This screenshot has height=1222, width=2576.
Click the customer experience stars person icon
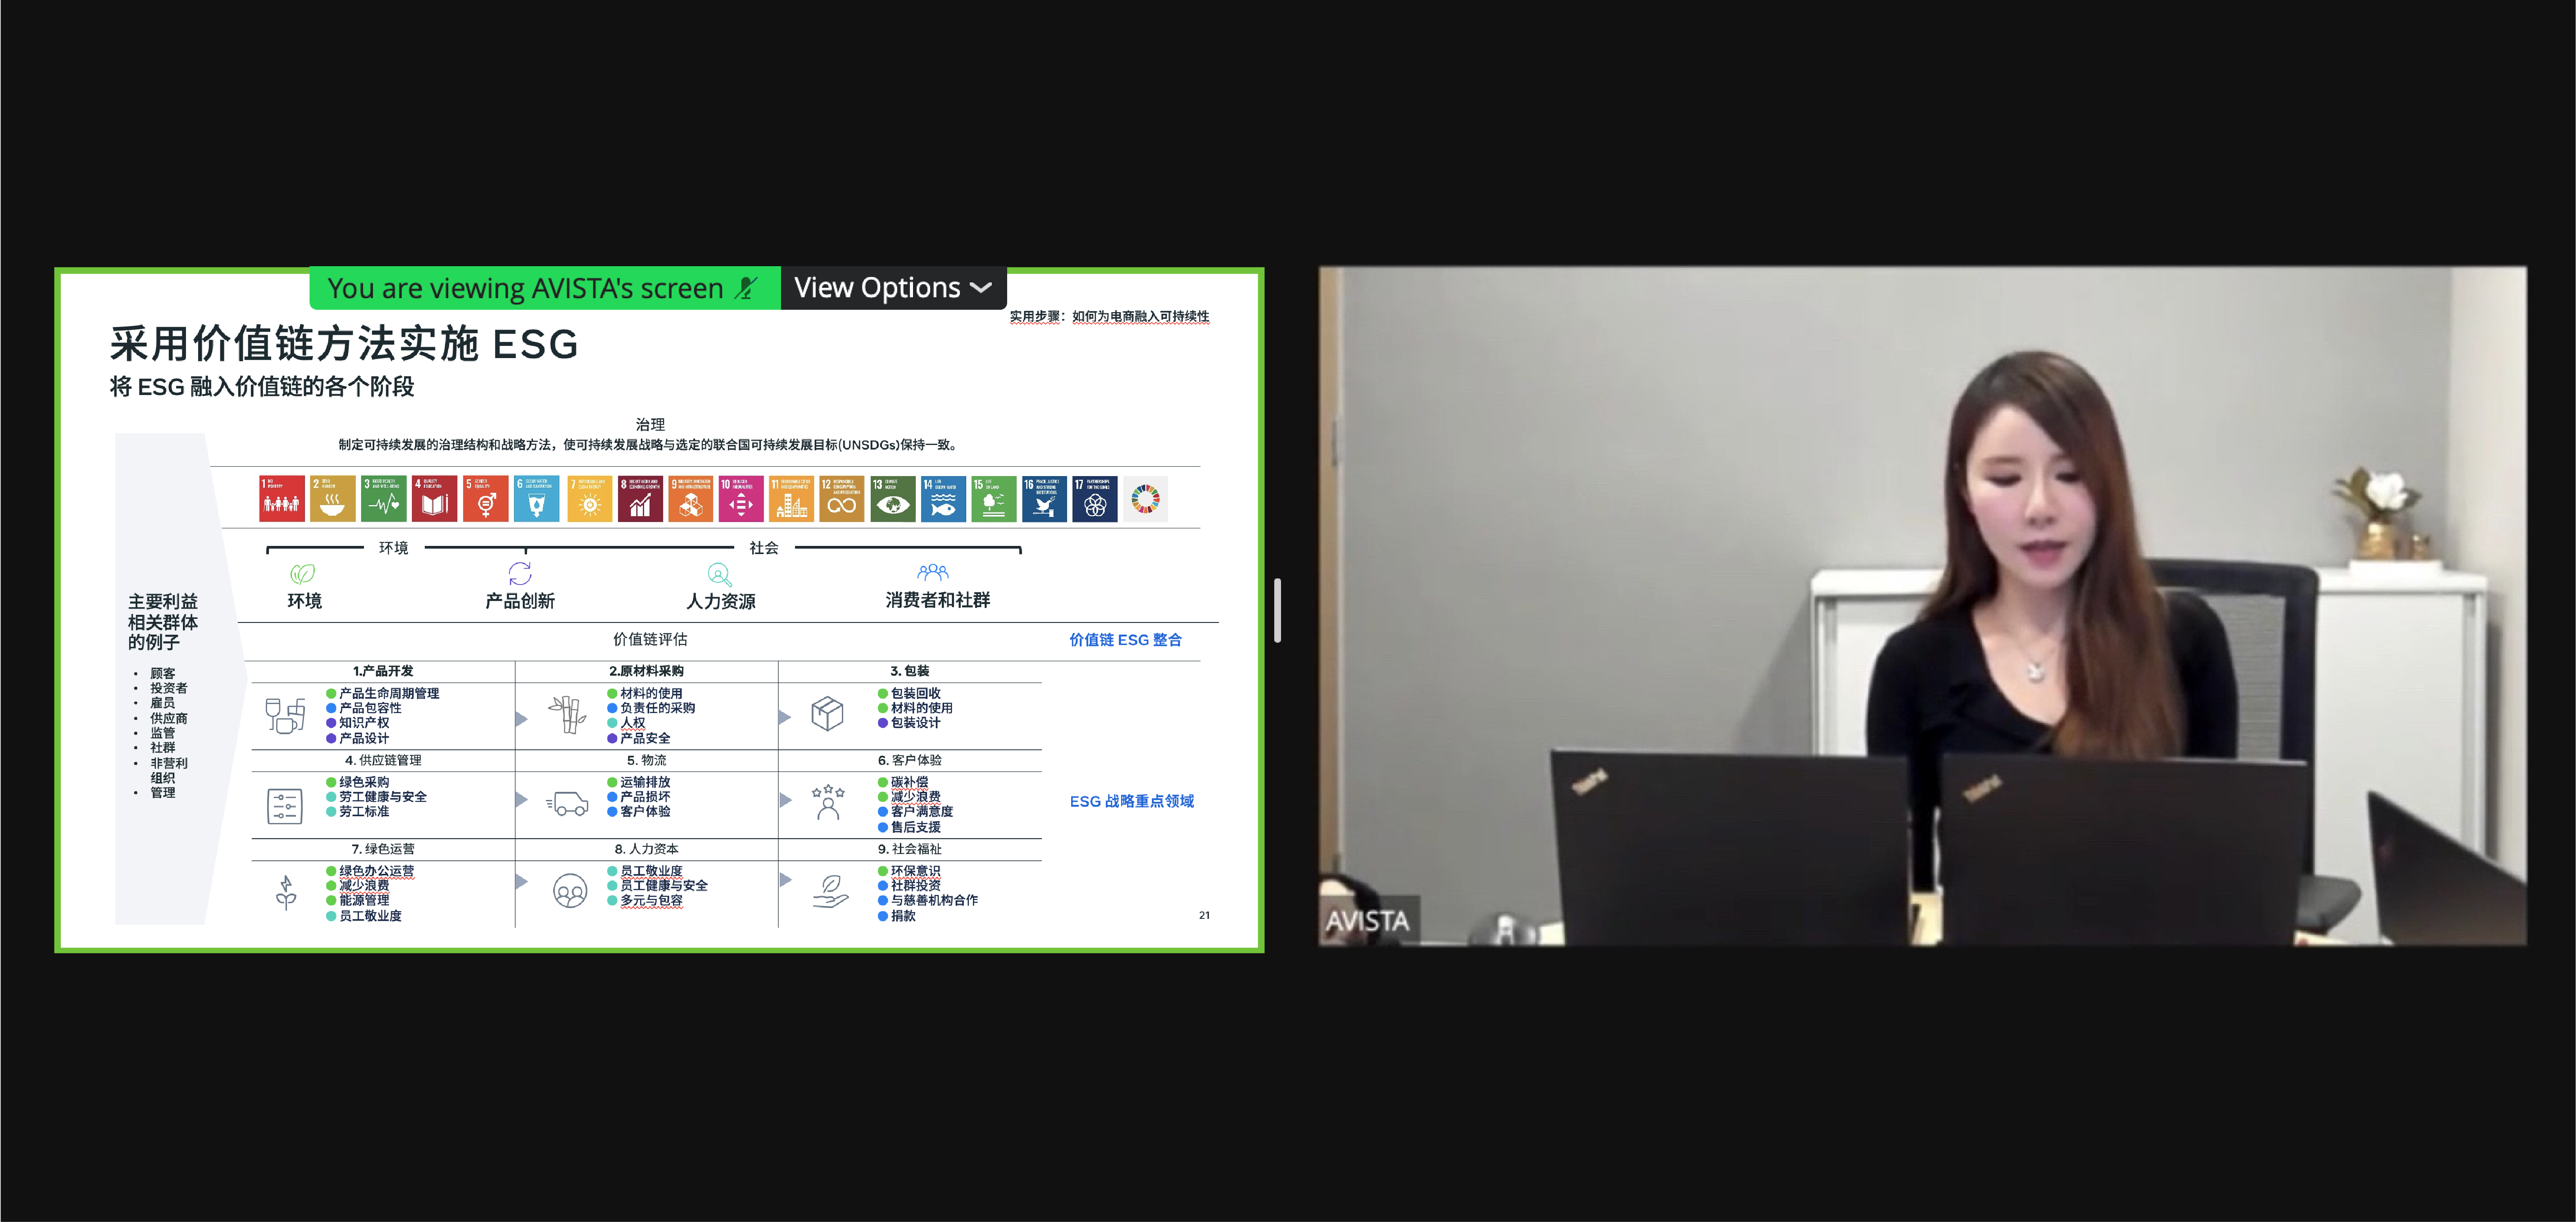click(828, 803)
